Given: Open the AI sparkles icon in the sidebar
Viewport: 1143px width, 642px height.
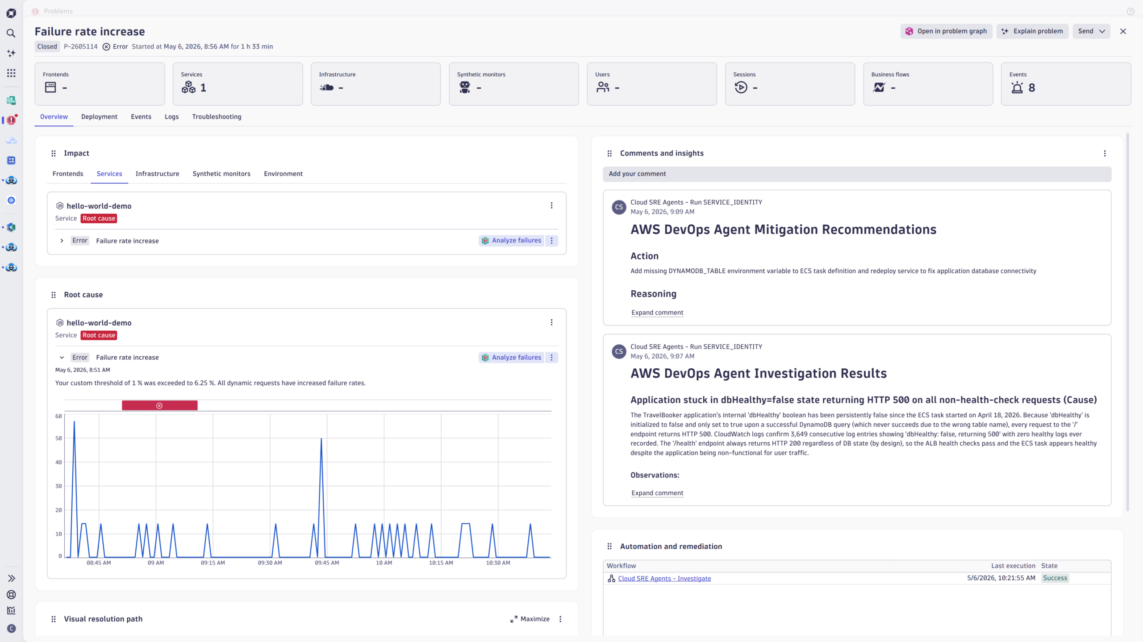Looking at the screenshot, I should coord(11,53).
